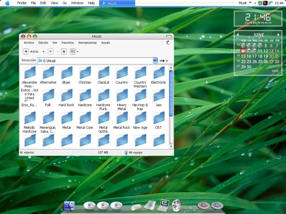Click the 21:46 menu bar clock

click(x=279, y=3)
